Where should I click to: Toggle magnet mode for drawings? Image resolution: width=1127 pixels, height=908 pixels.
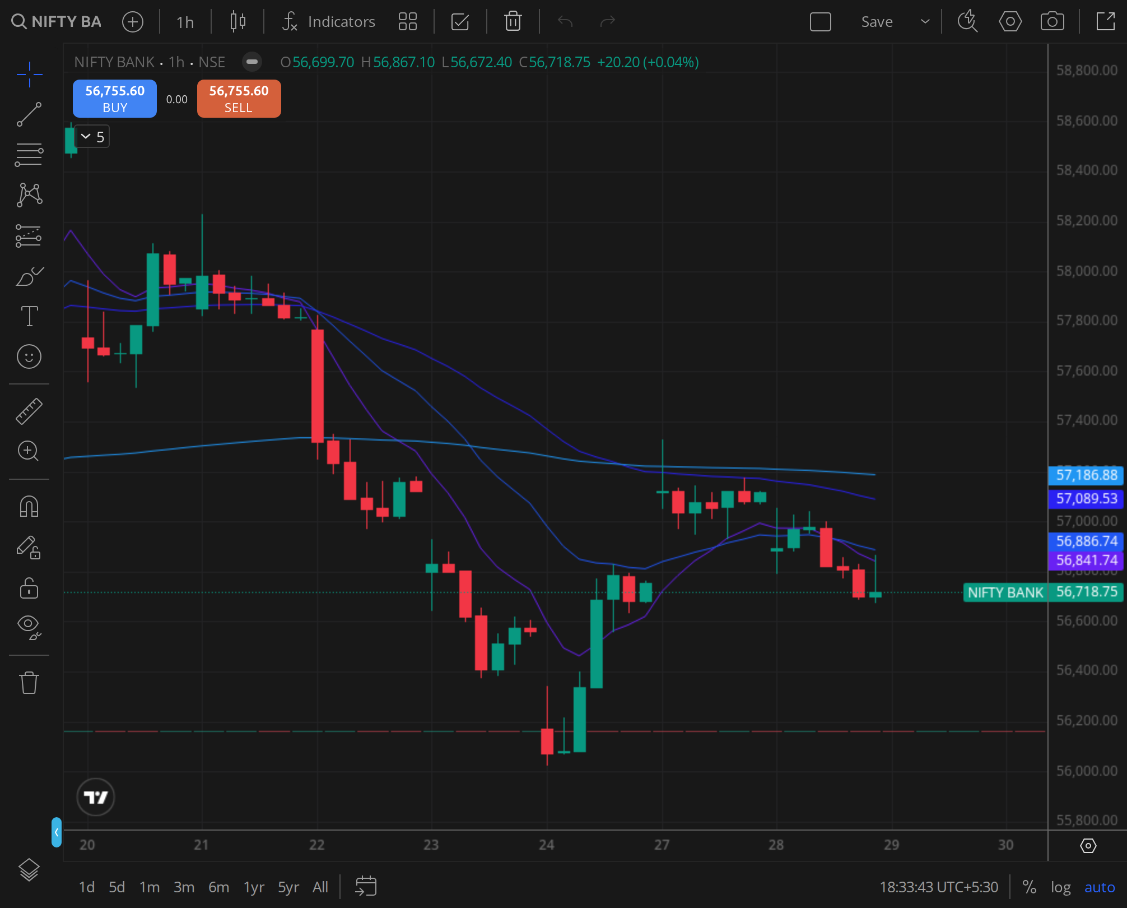click(29, 506)
